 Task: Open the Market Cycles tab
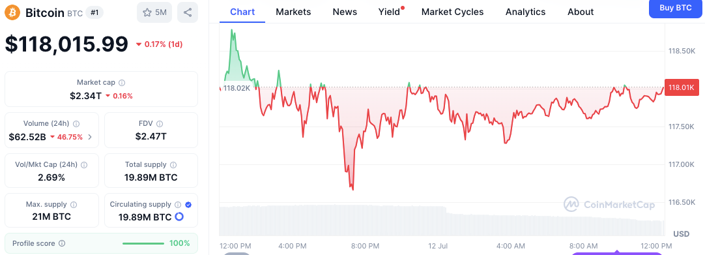pos(452,12)
